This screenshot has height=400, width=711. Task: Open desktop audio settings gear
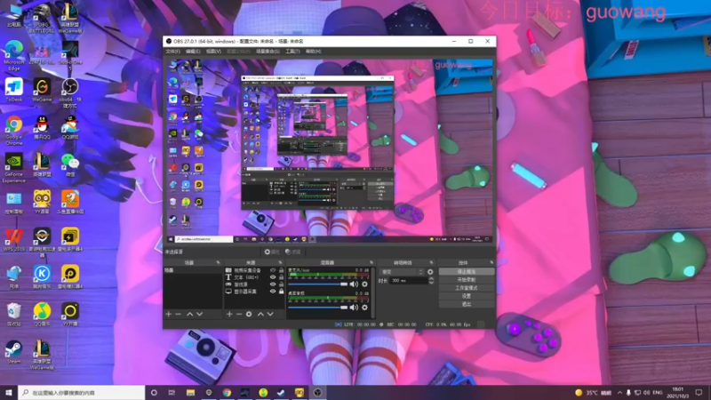pos(364,308)
